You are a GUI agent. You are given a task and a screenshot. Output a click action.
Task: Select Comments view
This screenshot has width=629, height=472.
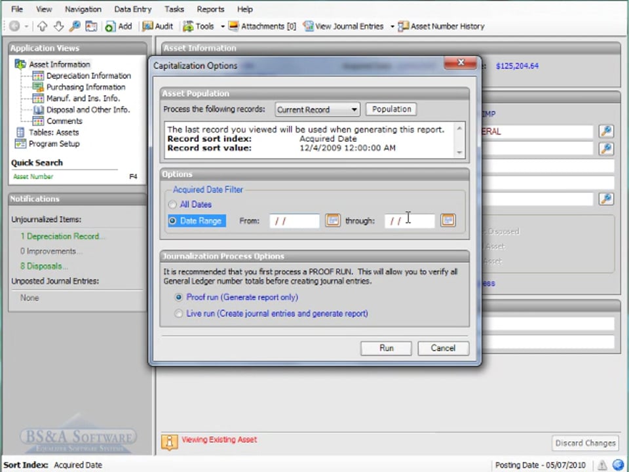pos(64,121)
